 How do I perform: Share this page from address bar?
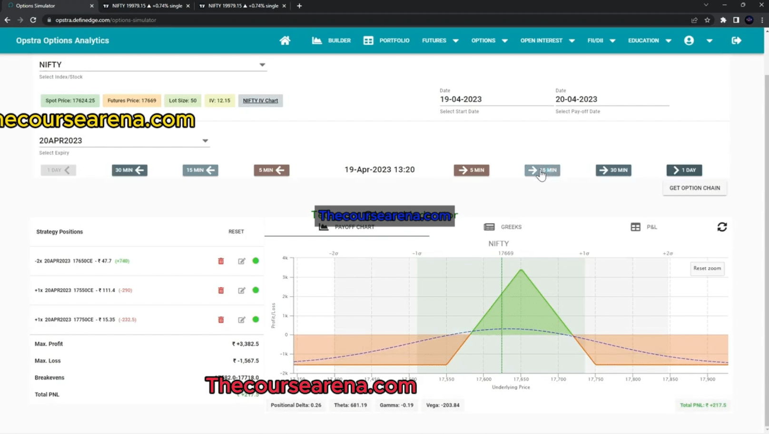[694, 20]
